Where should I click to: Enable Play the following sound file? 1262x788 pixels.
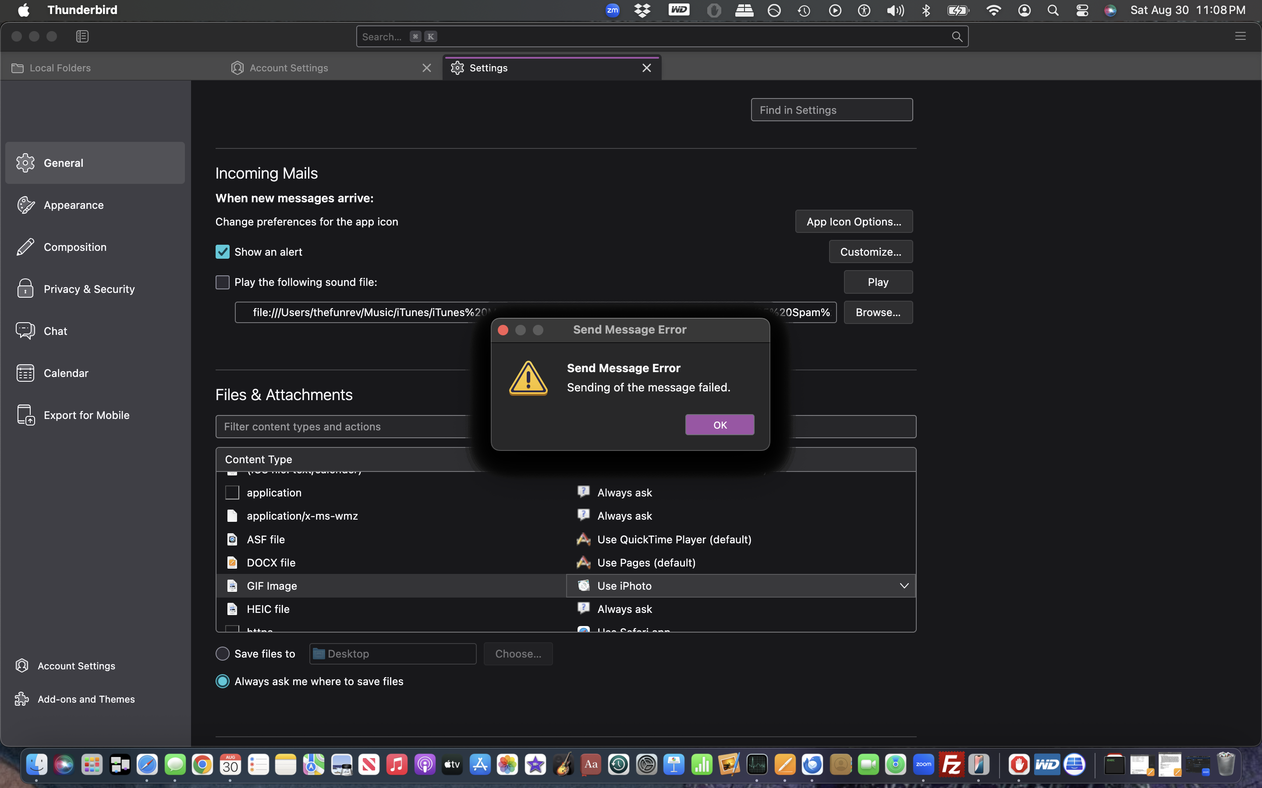[x=223, y=282]
